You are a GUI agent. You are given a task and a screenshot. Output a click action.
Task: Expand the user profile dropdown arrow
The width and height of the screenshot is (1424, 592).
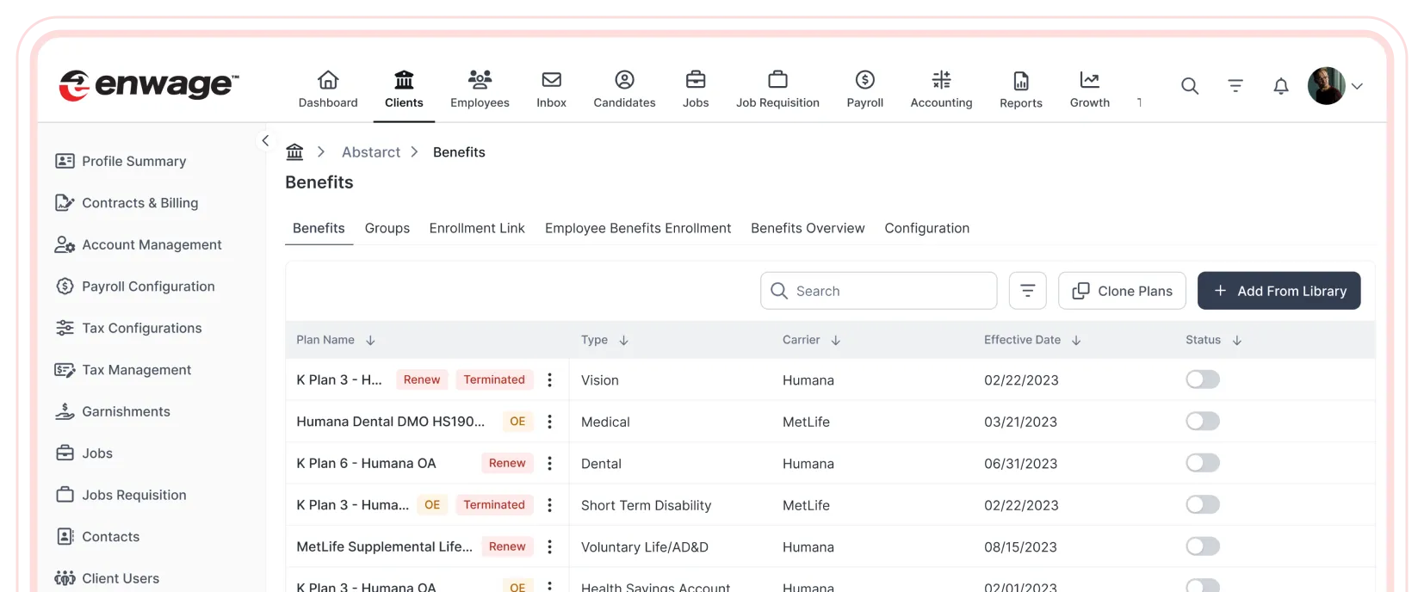tap(1357, 86)
